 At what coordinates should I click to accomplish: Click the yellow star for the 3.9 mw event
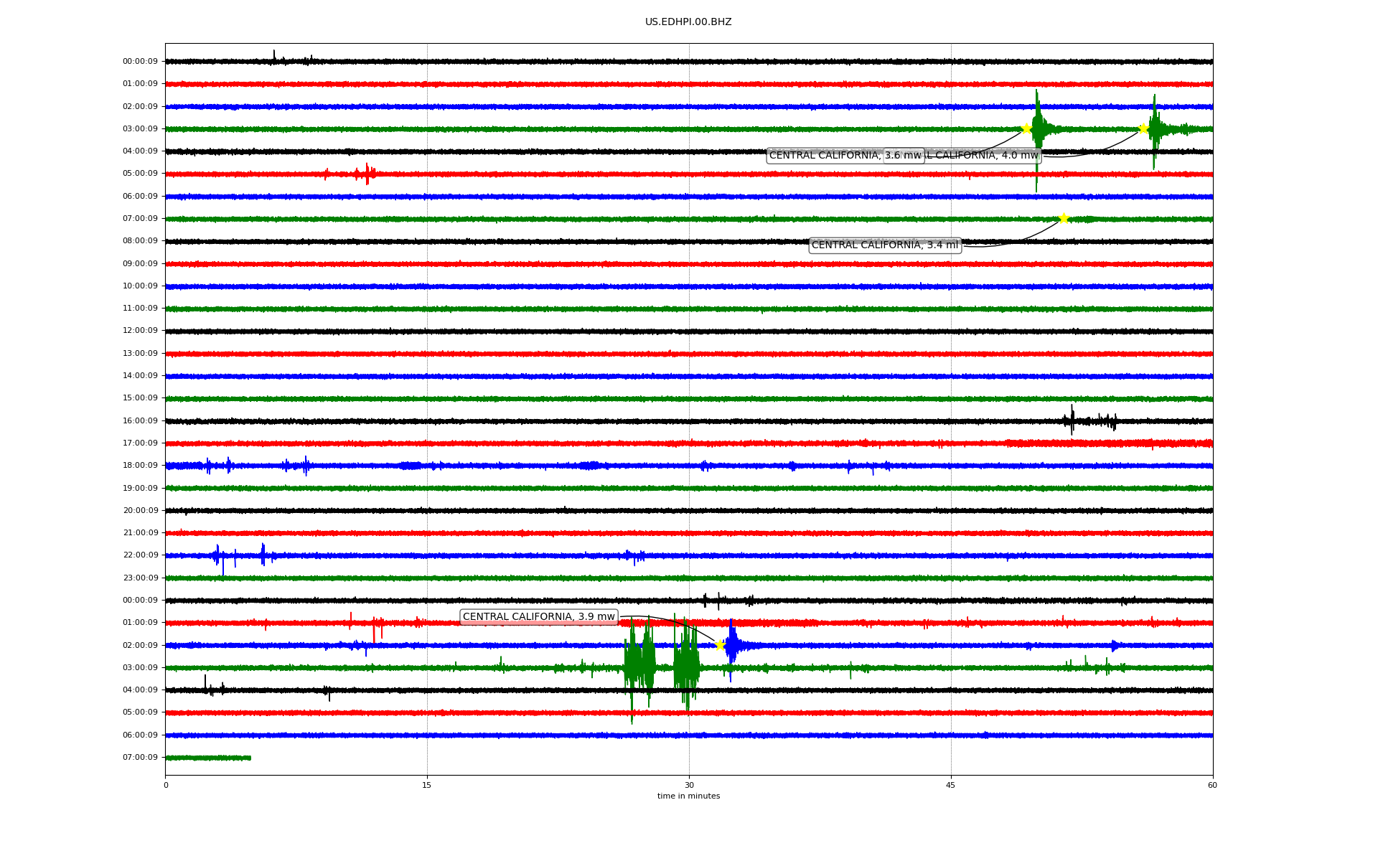720,645
